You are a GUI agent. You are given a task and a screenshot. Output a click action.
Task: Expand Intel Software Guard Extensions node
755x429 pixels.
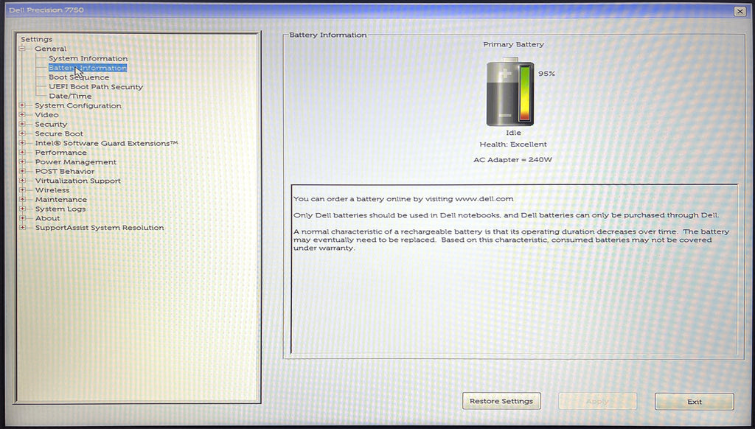click(21, 143)
